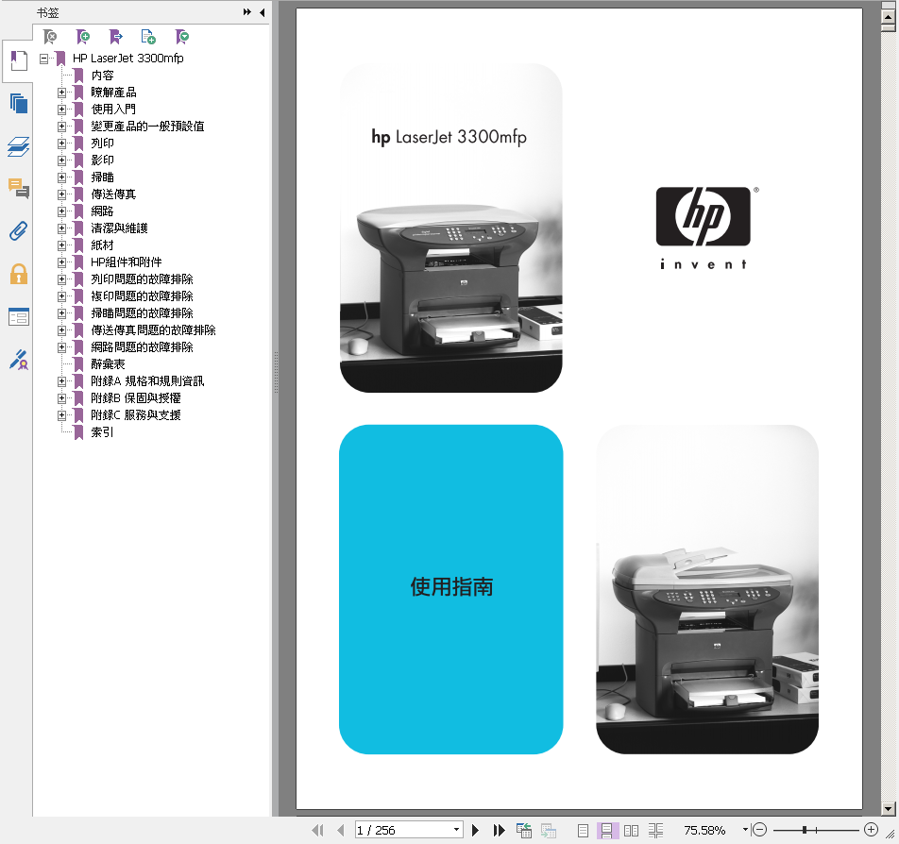Open the page thumbnails sidebar panel
The height and width of the screenshot is (844, 899).
18,104
